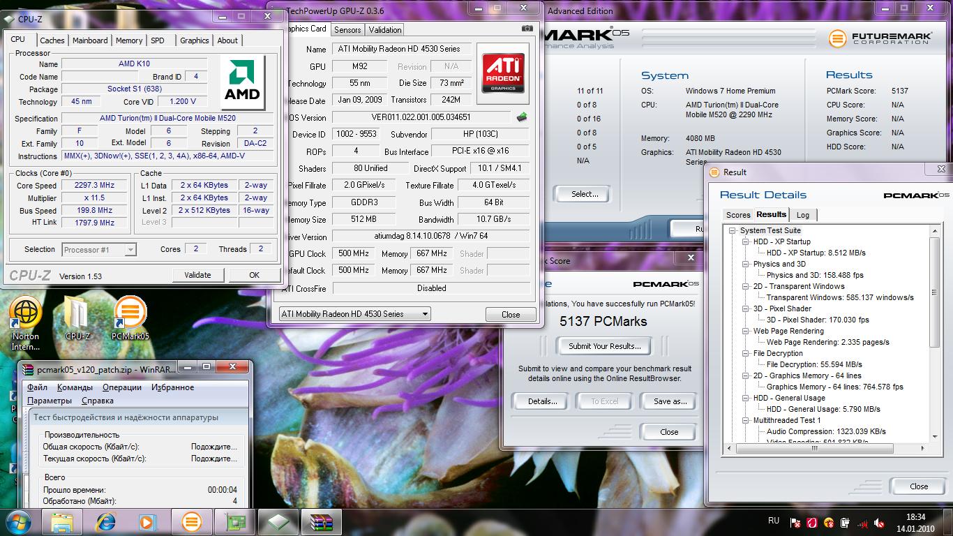Click the BIOS save chip icon in GPU-Z
953x536 pixels.
tap(521, 117)
